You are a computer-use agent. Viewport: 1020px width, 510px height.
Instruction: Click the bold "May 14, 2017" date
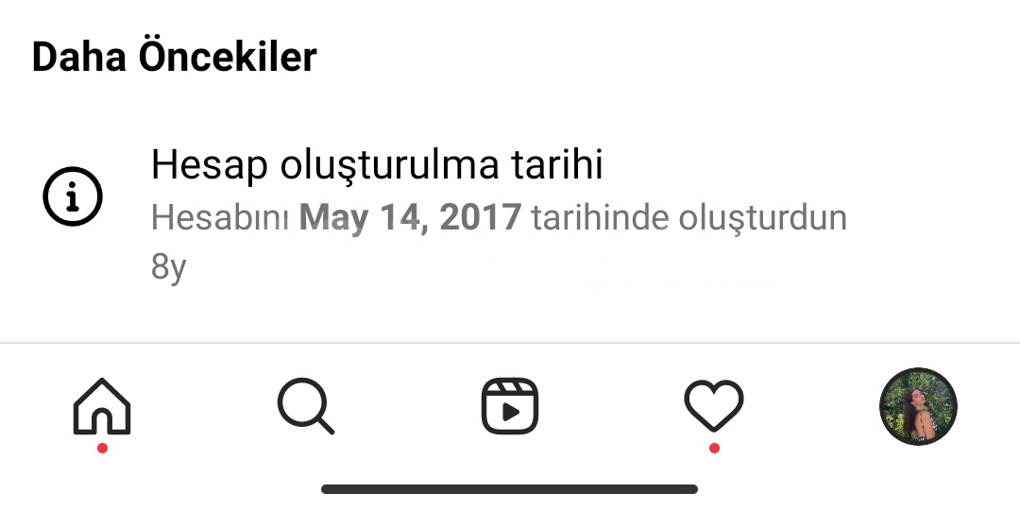tap(410, 217)
